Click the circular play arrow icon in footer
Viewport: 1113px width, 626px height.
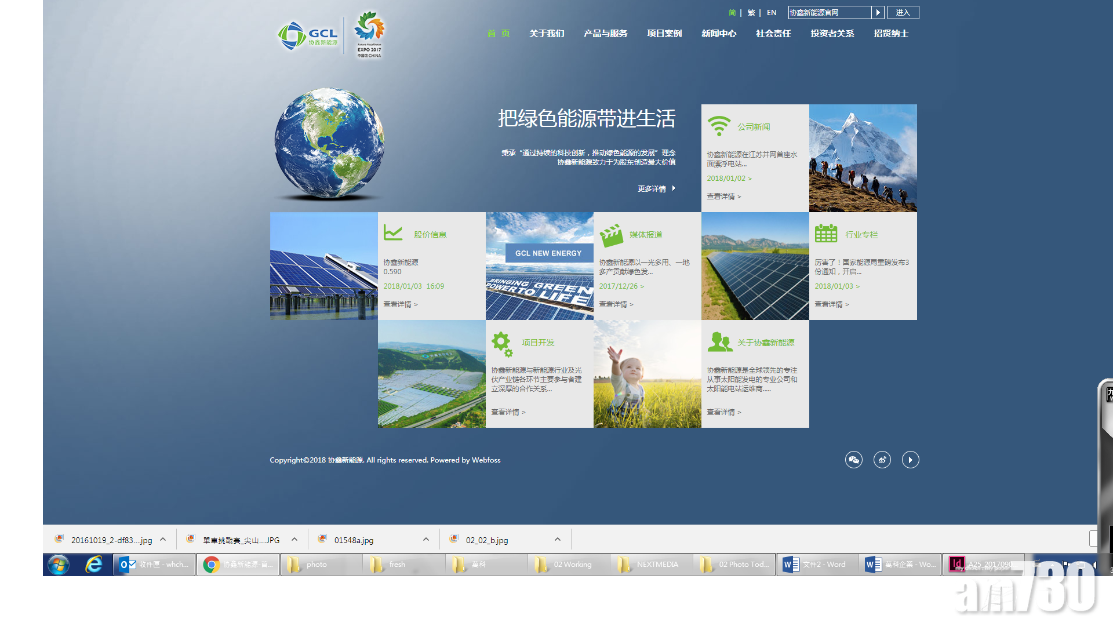point(910,460)
